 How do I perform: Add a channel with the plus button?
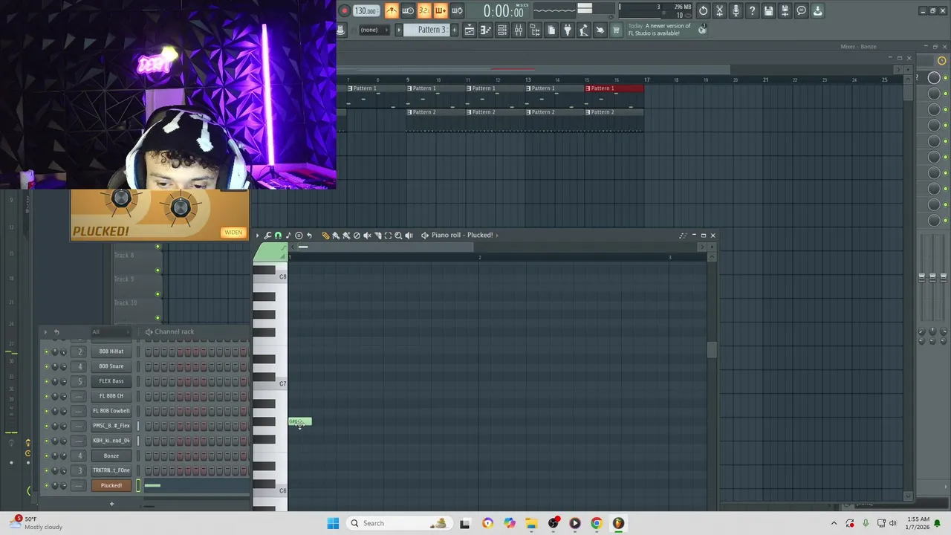pyautogui.click(x=111, y=504)
